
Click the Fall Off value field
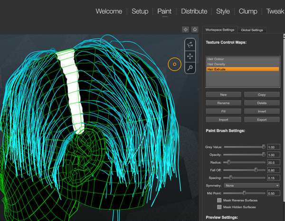click(274, 170)
